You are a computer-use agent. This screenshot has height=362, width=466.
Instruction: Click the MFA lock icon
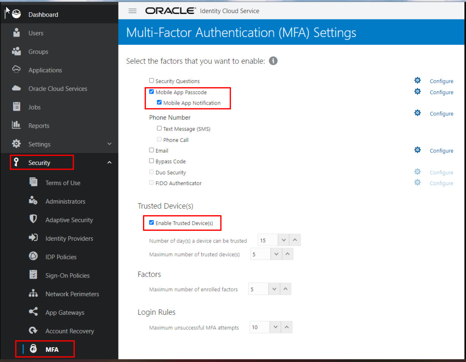click(33, 348)
